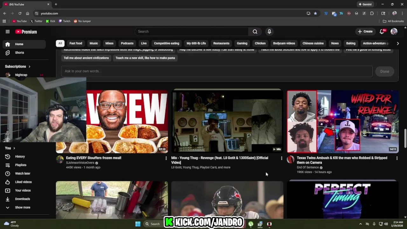Open the Gemini button in Chrome
Viewport: 407px width, 229px height.
[x=365, y=4]
